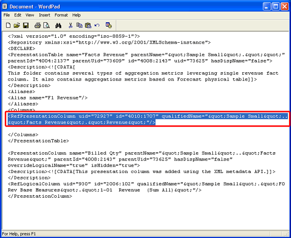Click the Repository xmlns:xsi line
This screenshot has width=291, height=238.
109,42
